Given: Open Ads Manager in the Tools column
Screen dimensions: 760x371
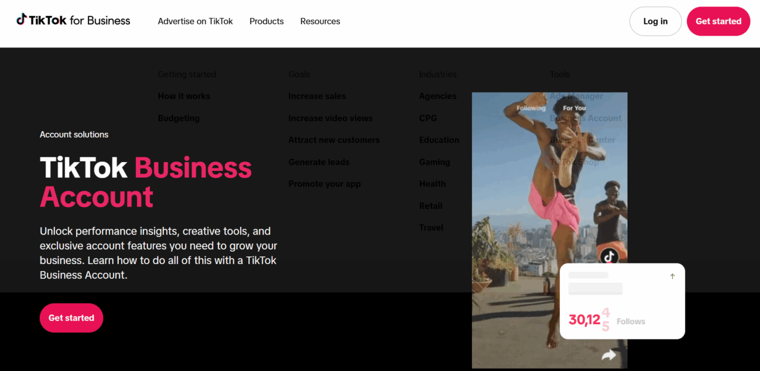Looking at the screenshot, I should click(575, 96).
